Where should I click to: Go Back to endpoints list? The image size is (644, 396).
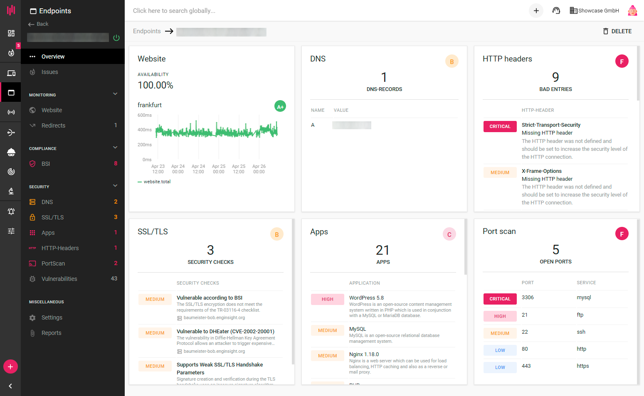[38, 24]
